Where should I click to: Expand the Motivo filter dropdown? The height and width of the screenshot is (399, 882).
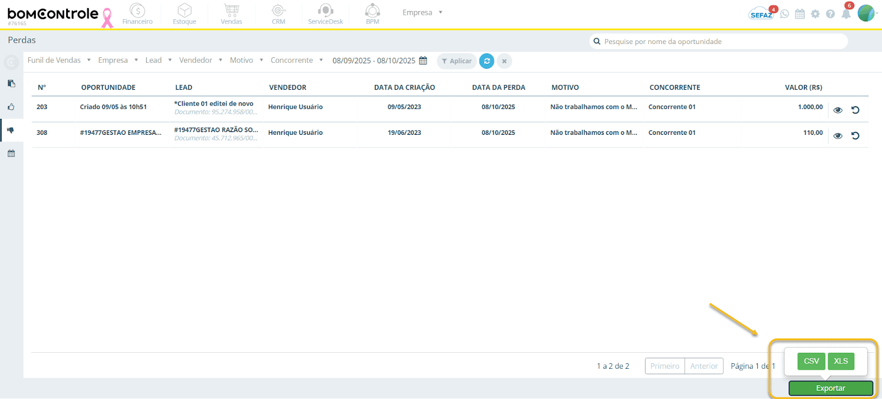coord(246,61)
